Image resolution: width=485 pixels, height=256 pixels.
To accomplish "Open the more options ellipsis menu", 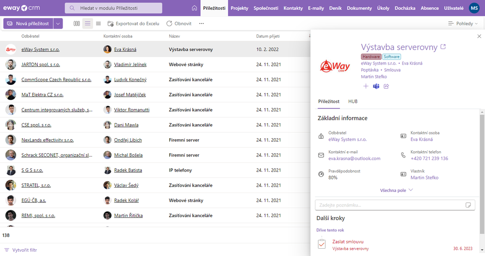I will pos(201,23).
